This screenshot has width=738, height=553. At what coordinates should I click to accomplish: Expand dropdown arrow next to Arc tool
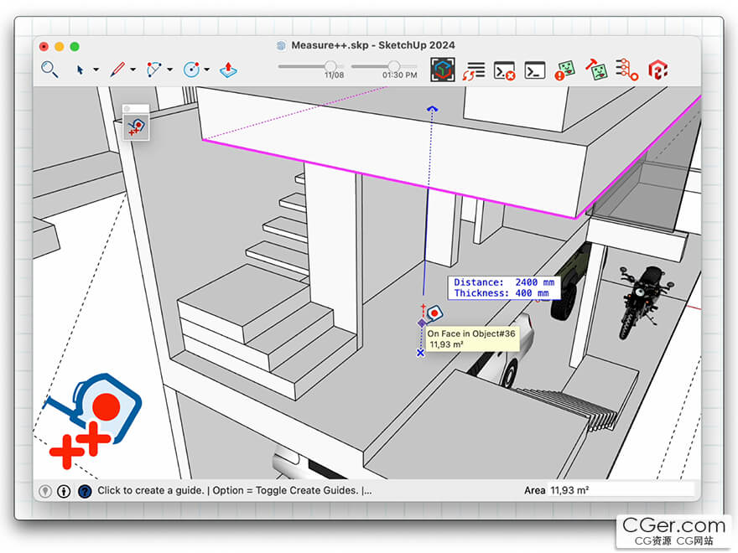pos(169,70)
